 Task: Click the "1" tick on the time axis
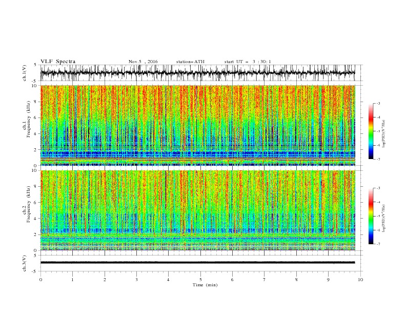(72, 280)
